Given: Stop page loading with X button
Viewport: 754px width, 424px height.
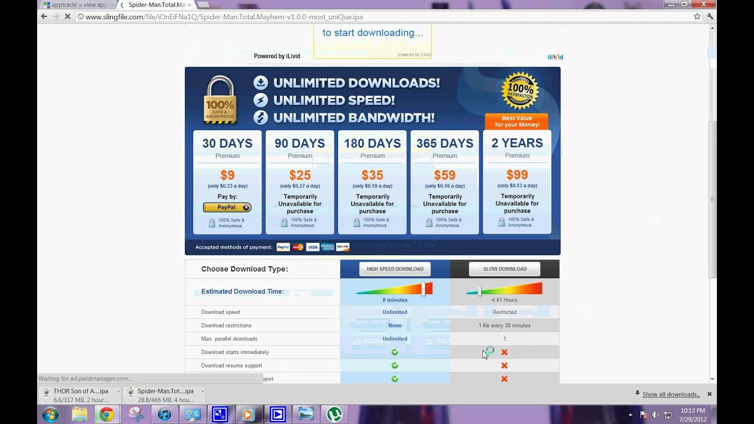Looking at the screenshot, I should pos(67,16).
